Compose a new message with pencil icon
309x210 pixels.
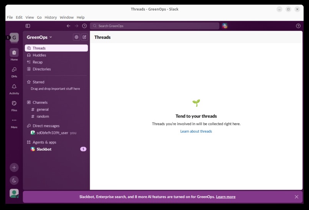coord(84,37)
